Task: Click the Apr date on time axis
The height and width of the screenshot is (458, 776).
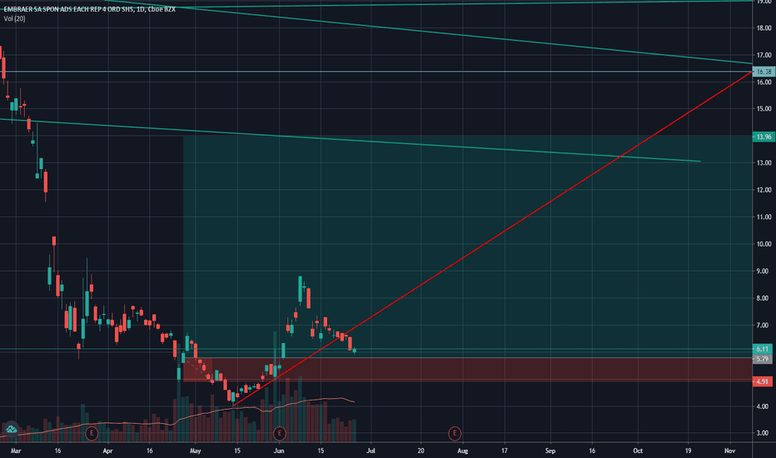Action: pos(107,451)
